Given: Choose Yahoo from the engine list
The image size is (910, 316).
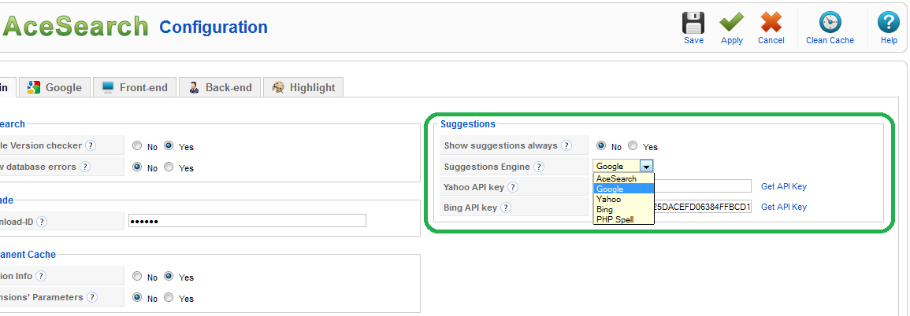Looking at the screenshot, I should point(624,199).
